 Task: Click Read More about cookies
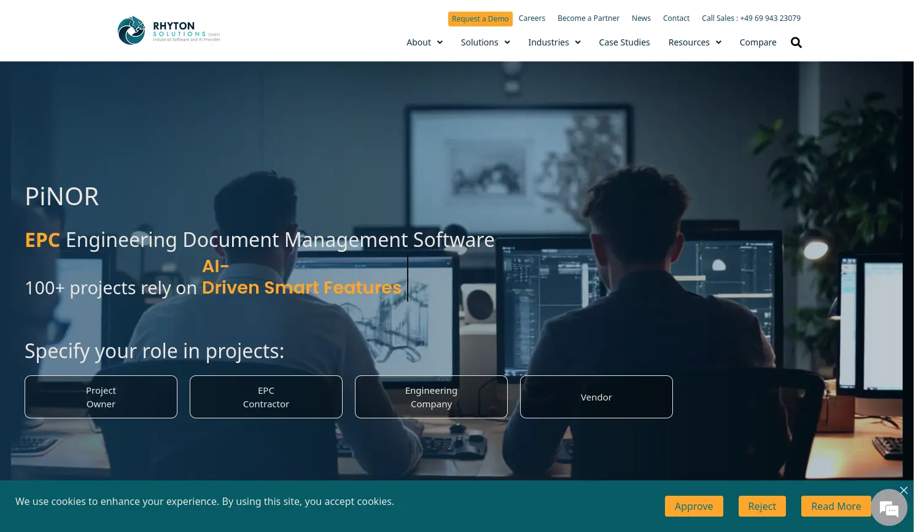coord(836,506)
